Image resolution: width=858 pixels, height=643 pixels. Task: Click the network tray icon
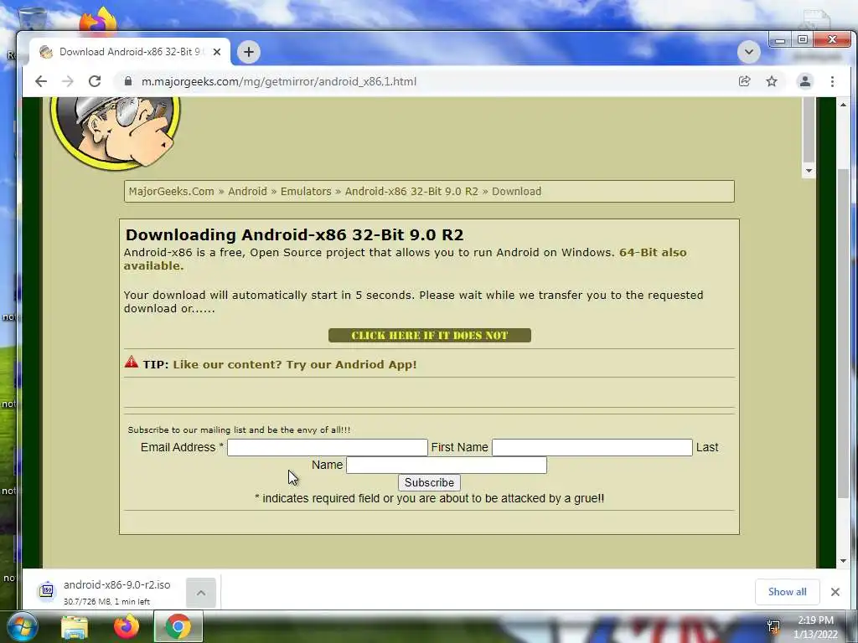[773, 627]
